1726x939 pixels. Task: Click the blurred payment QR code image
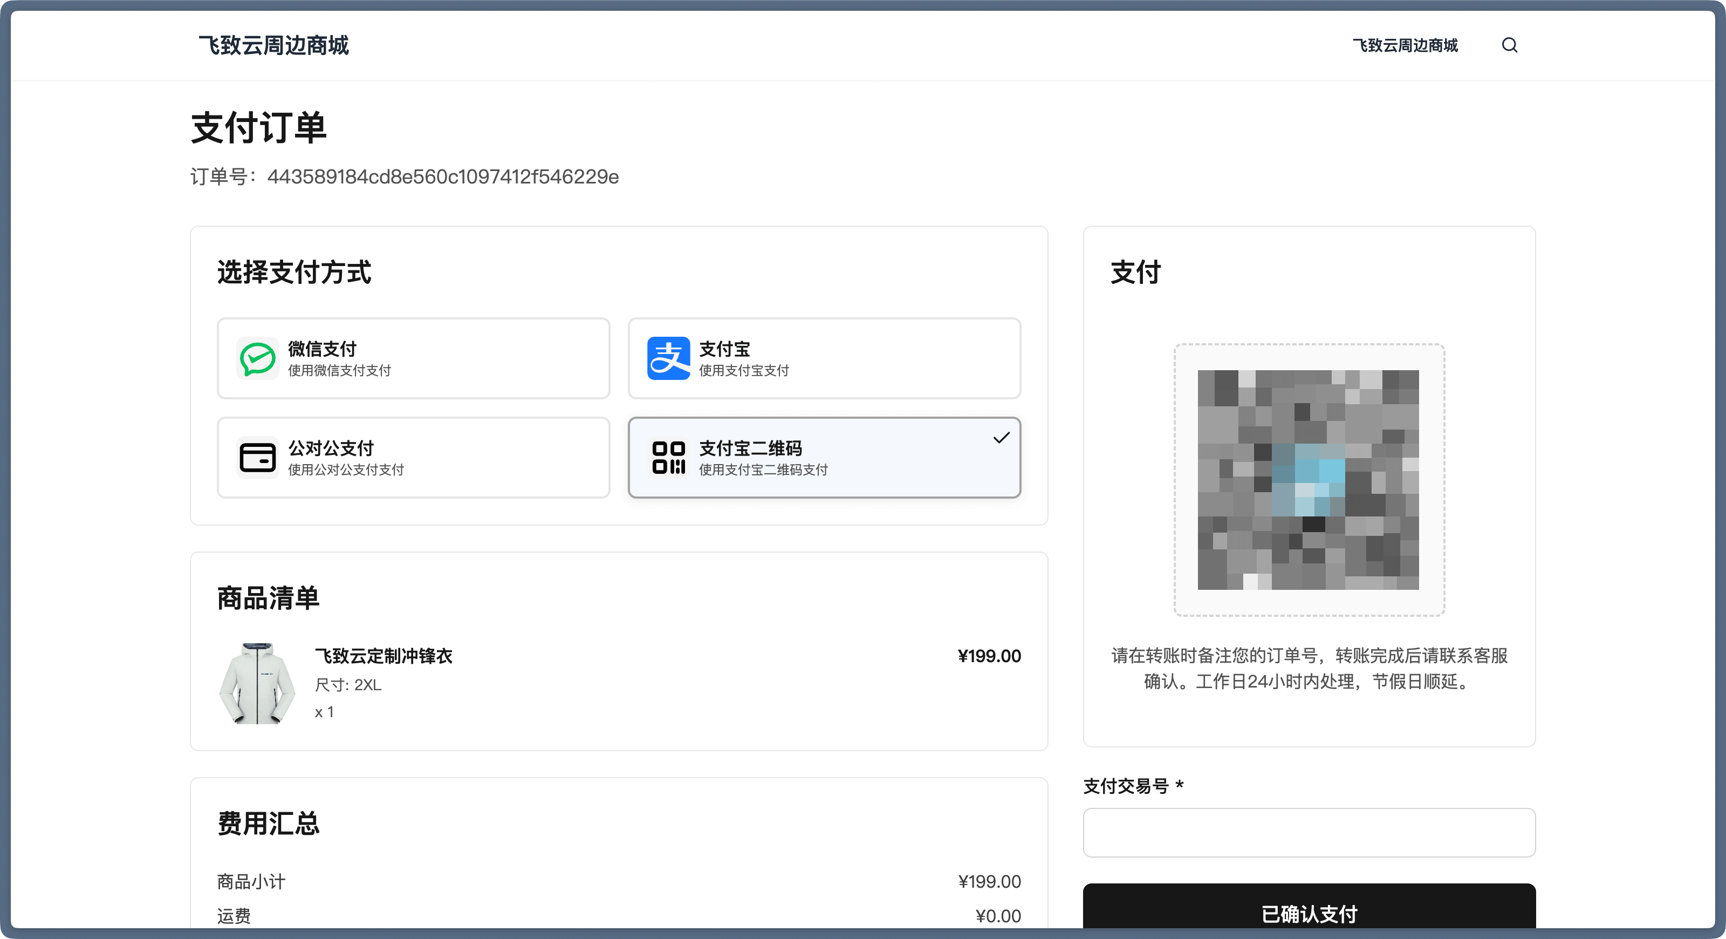click(1308, 480)
